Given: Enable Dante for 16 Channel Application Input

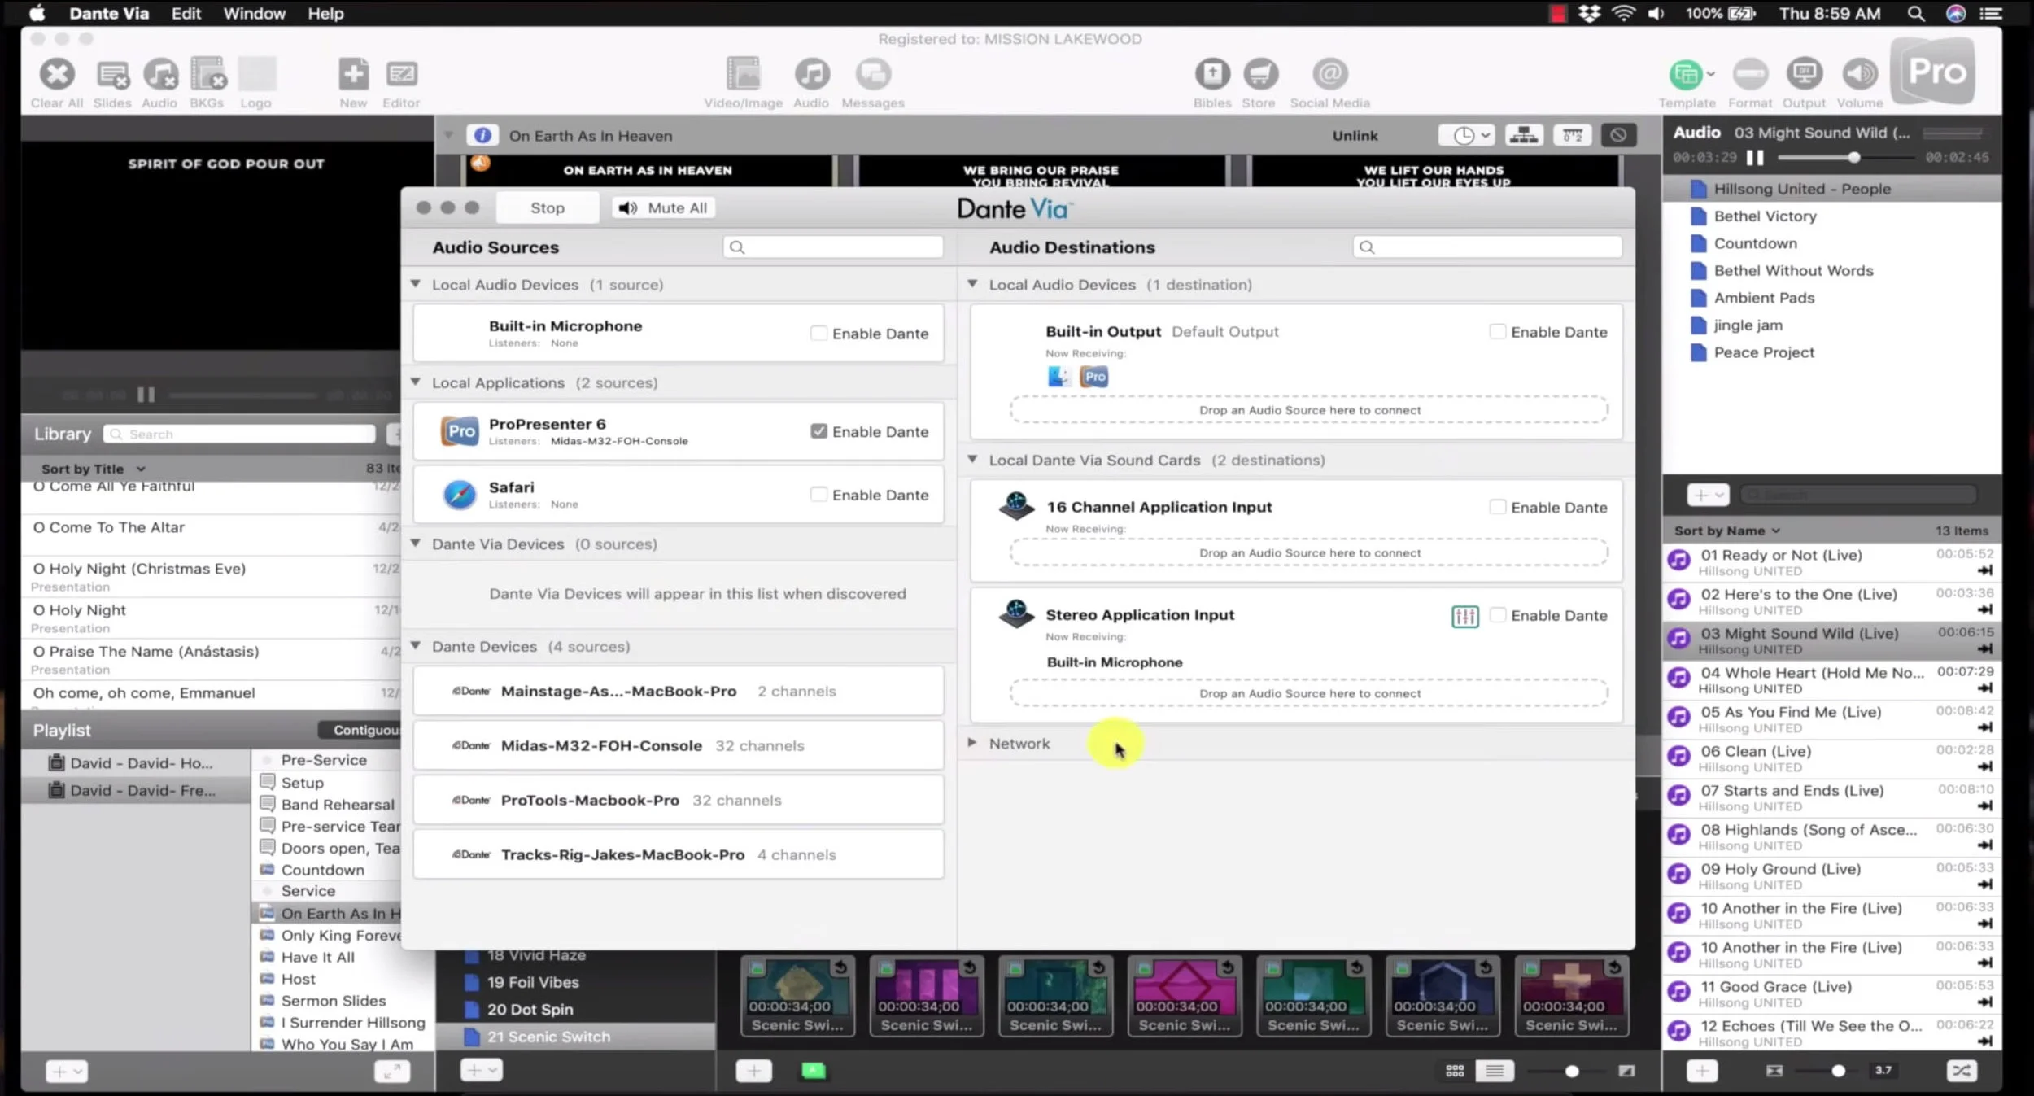Looking at the screenshot, I should (1497, 507).
